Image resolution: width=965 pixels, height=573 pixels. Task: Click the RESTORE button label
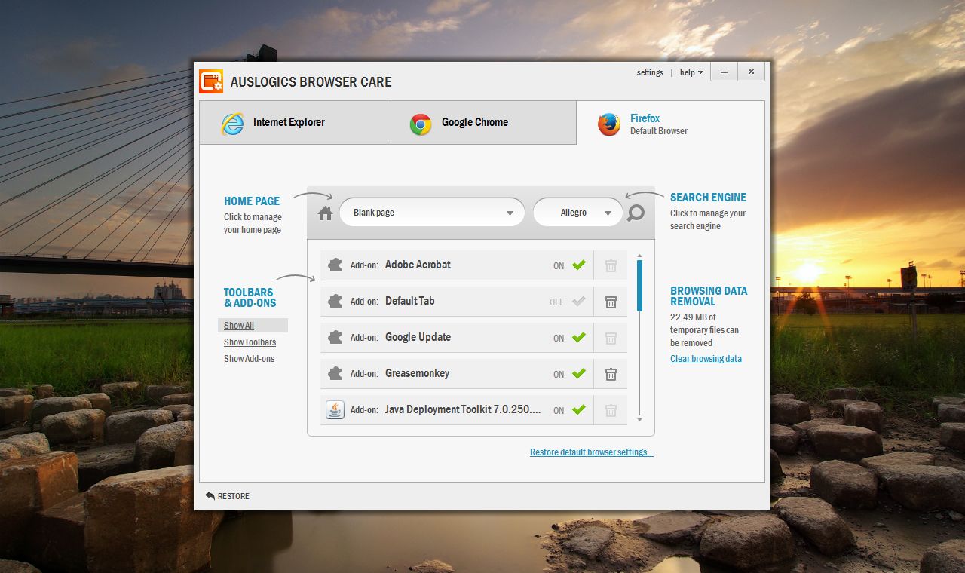[x=233, y=496]
